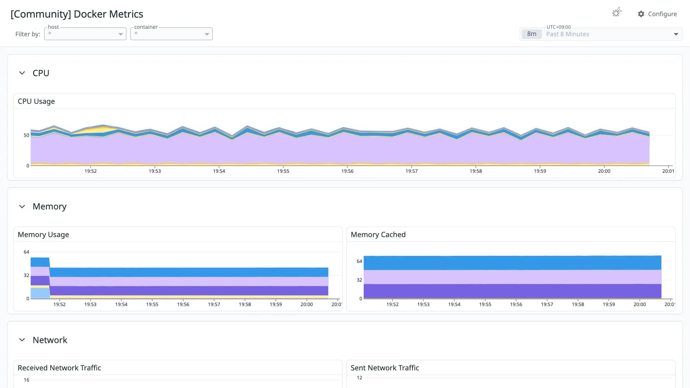Click the 19:57 tick on Memory Usage axis
The width and height of the screenshot is (690, 388).
pos(214,304)
